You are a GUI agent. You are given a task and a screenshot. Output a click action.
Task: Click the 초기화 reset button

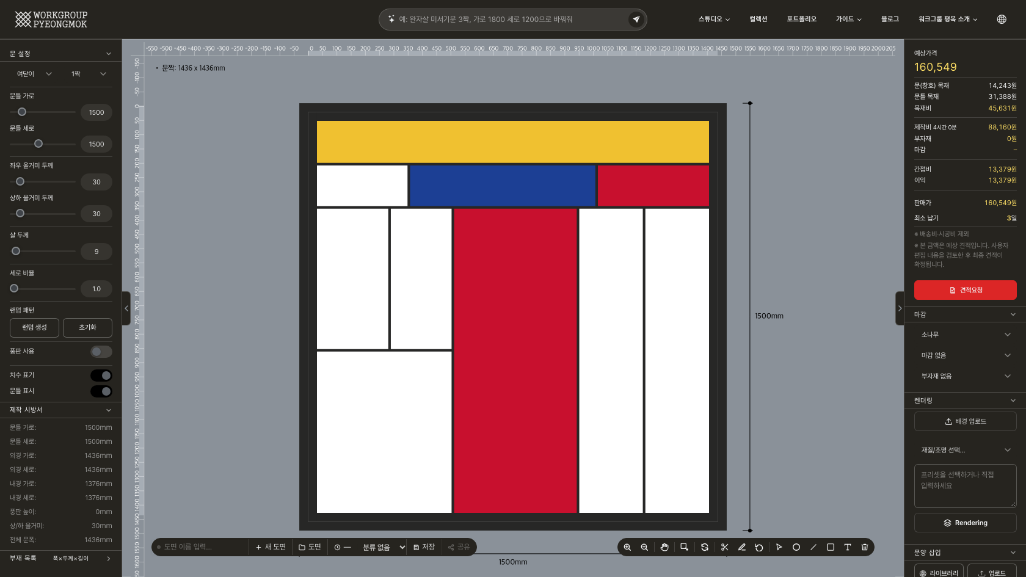(87, 328)
